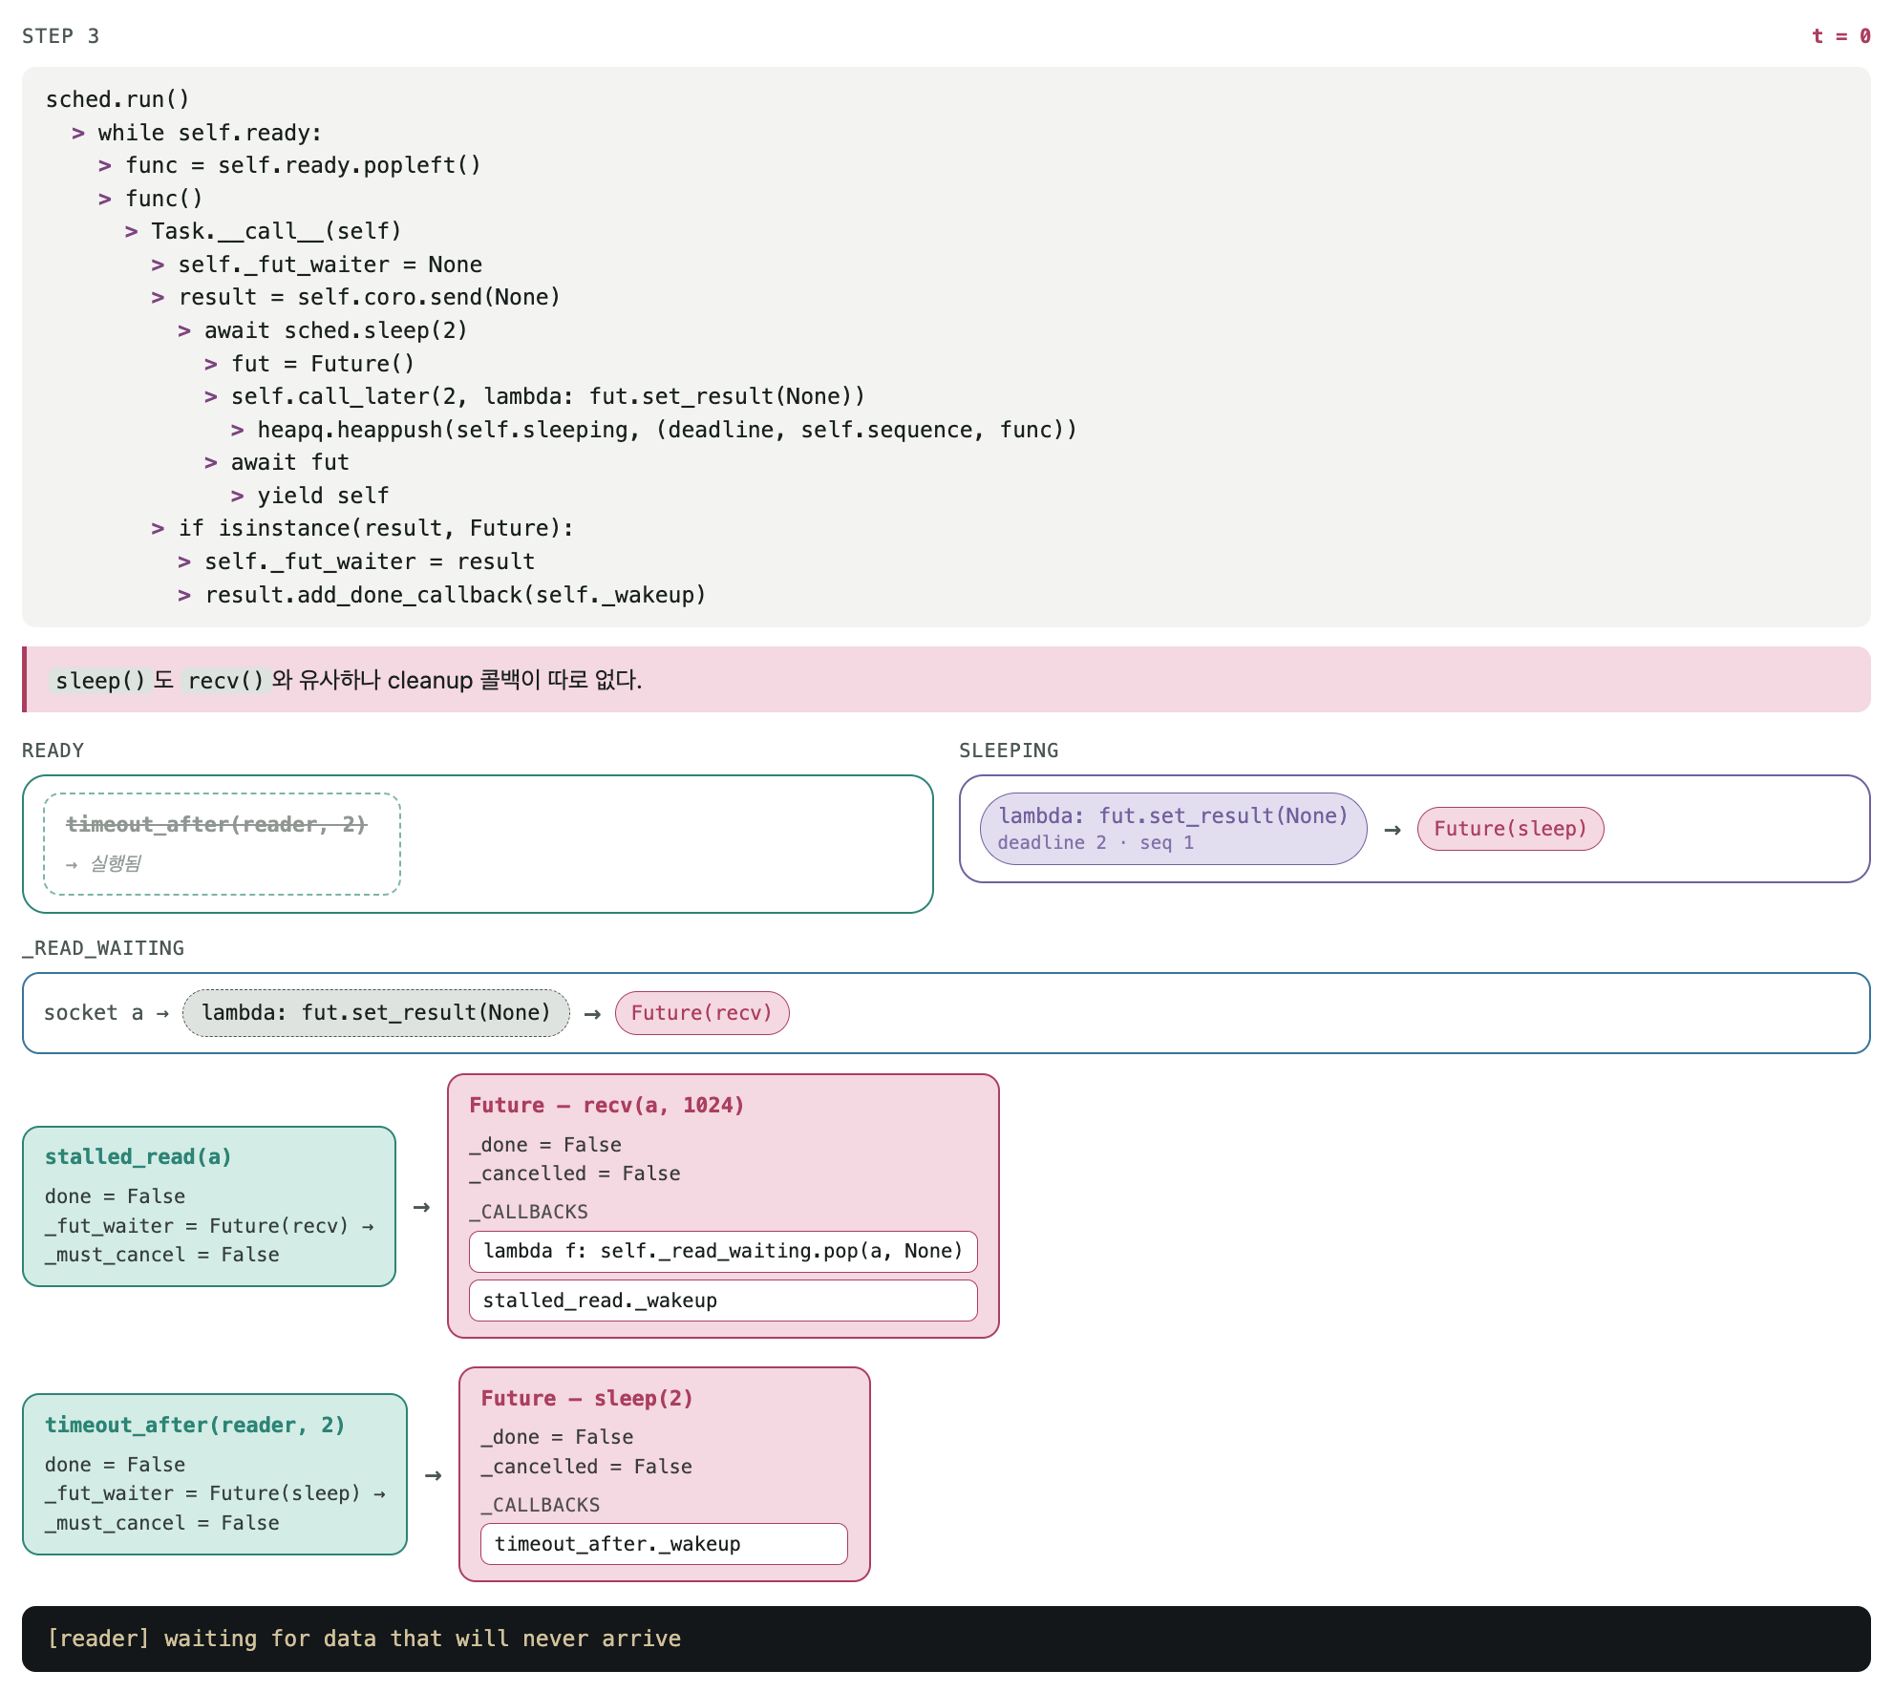1893x1692 pixels.
Task: Click '_done = False' in sleep Future card
Action: (x=557, y=1437)
